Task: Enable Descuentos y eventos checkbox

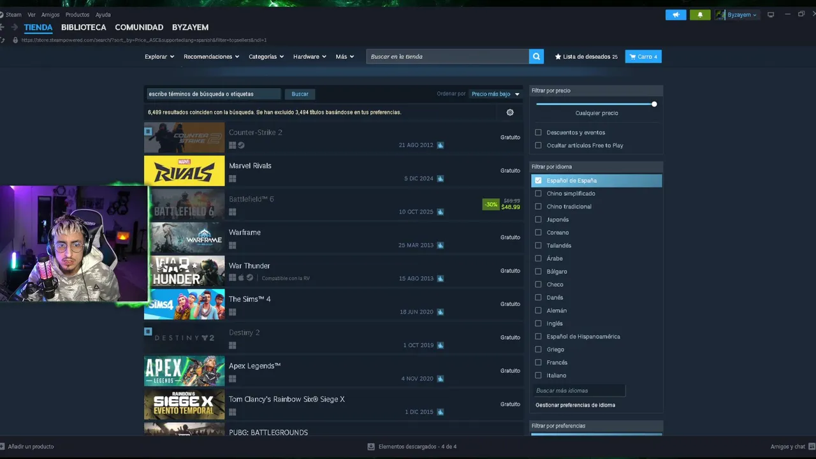Action: [x=539, y=133]
